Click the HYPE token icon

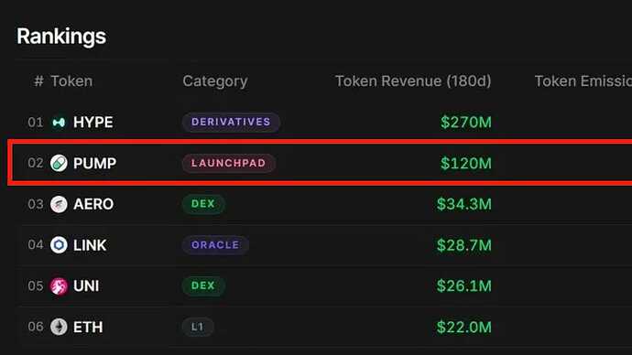tap(59, 123)
